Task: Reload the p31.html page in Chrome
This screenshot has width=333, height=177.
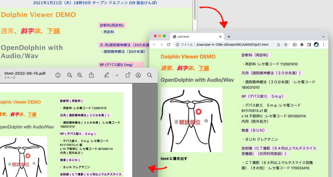Action: click(x=169, y=45)
